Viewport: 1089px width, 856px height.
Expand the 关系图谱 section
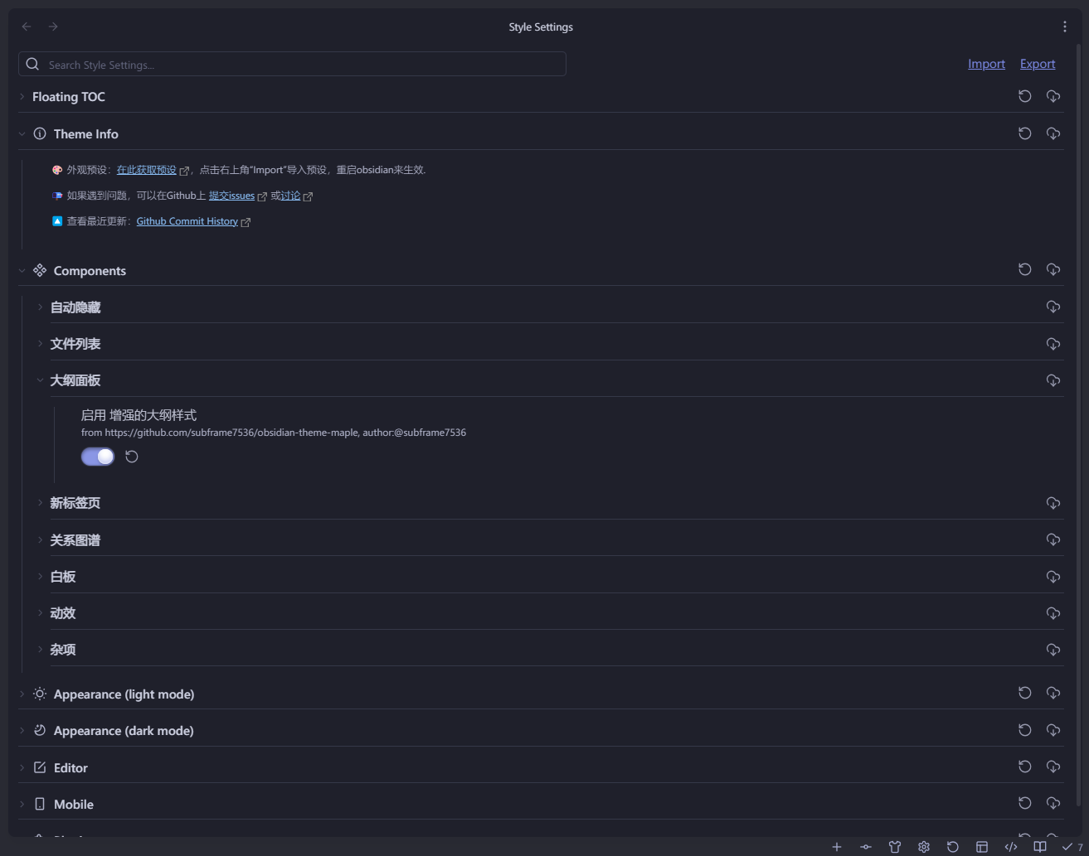pyautogui.click(x=75, y=540)
